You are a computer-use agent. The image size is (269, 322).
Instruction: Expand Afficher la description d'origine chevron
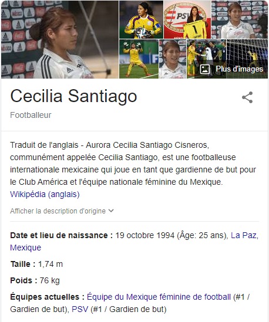111,211
